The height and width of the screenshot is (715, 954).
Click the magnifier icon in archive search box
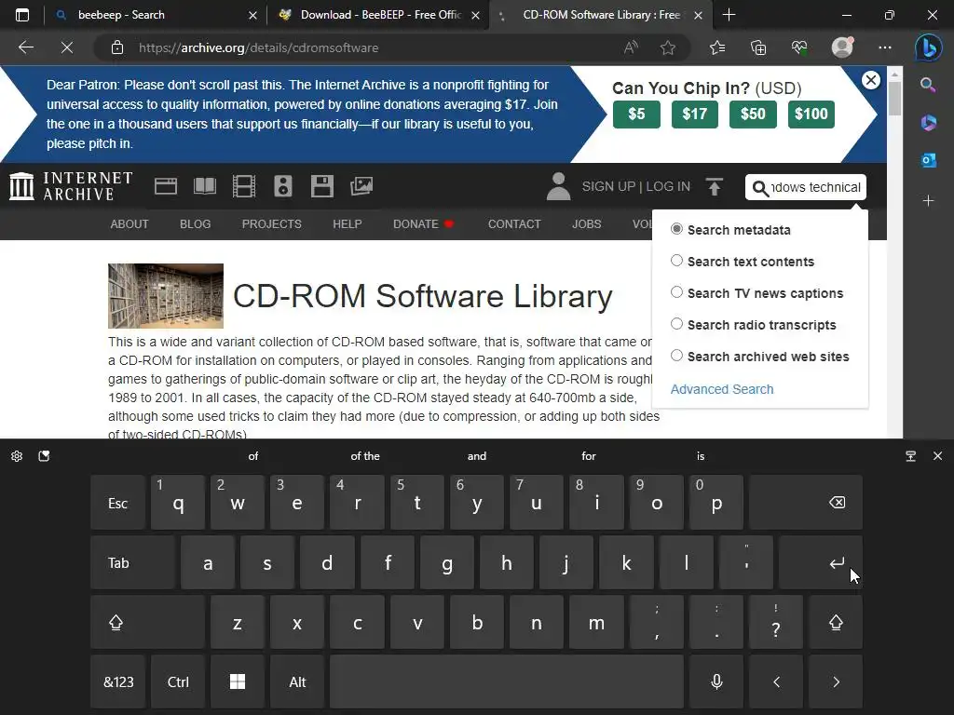(760, 188)
